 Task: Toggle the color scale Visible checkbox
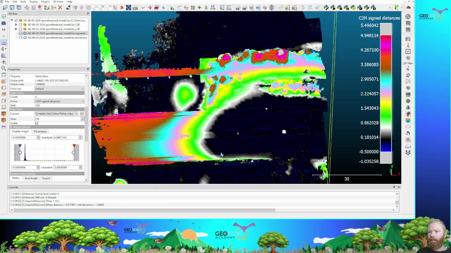37,123
